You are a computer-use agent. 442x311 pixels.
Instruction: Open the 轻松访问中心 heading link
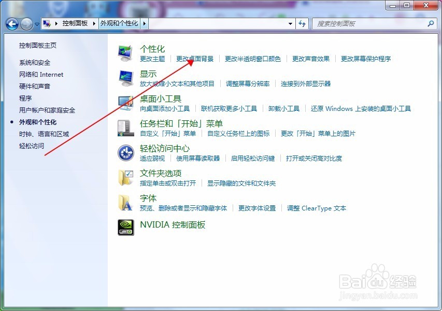tap(165, 148)
